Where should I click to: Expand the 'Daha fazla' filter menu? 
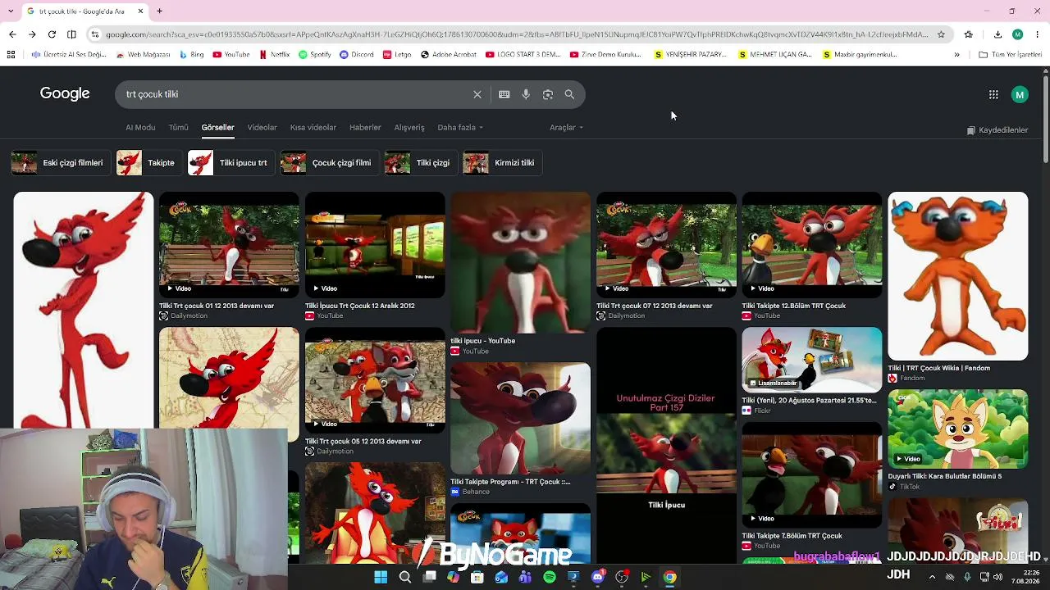coord(460,128)
